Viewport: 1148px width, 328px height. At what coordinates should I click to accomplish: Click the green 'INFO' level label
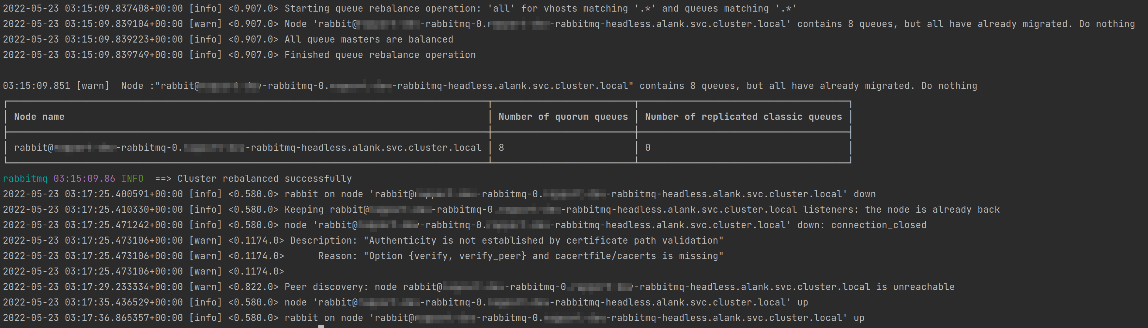pos(132,179)
